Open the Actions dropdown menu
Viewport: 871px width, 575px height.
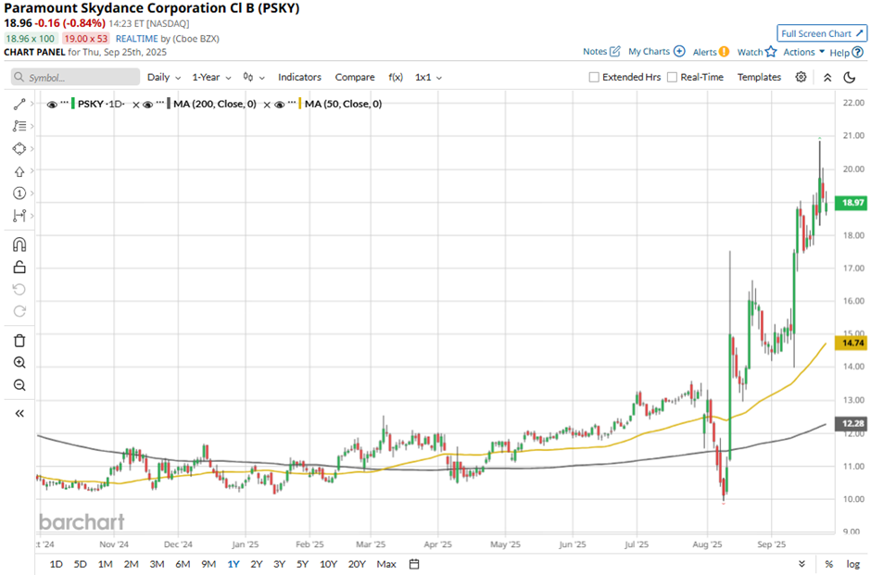click(x=803, y=52)
